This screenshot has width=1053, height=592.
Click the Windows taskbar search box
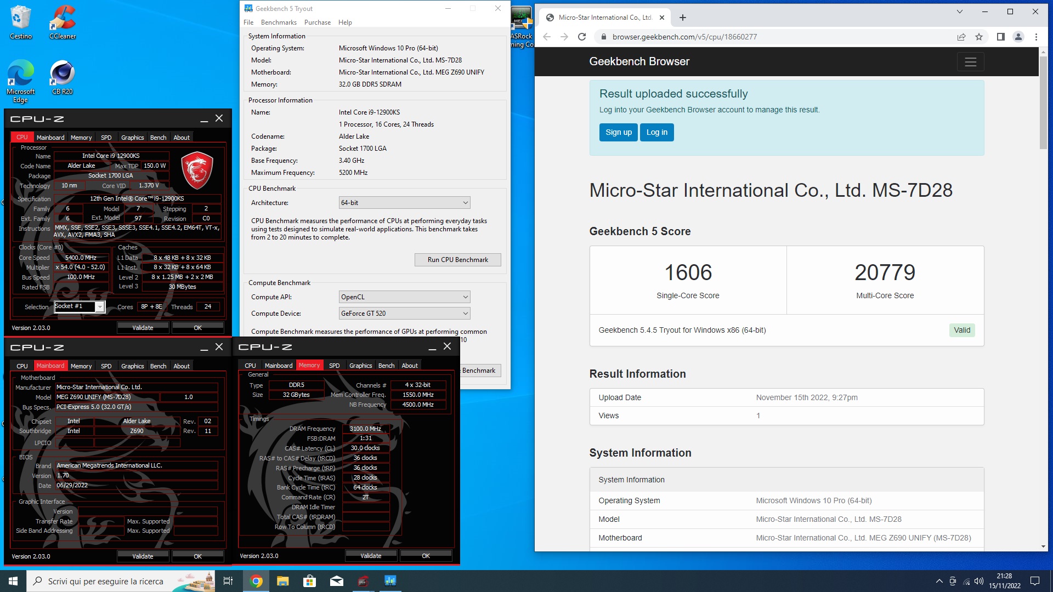(x=121, y=581)
